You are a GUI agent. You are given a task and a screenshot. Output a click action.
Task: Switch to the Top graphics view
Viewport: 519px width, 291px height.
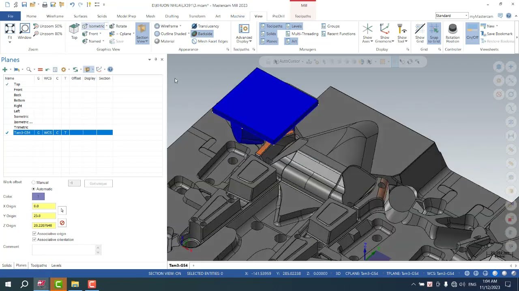pyautogui.click(x=74, y=32)
